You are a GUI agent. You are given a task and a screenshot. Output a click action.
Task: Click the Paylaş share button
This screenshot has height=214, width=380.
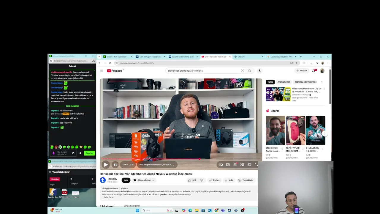click(214, 180)
